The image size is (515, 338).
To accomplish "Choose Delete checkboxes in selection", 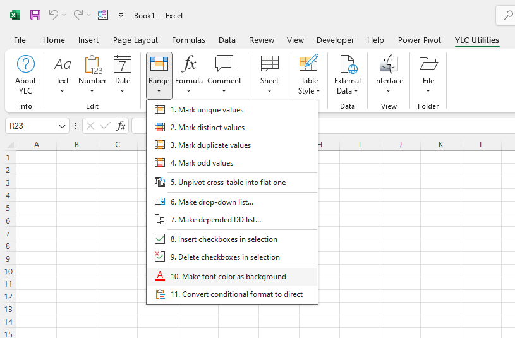I will coord(225,257).
